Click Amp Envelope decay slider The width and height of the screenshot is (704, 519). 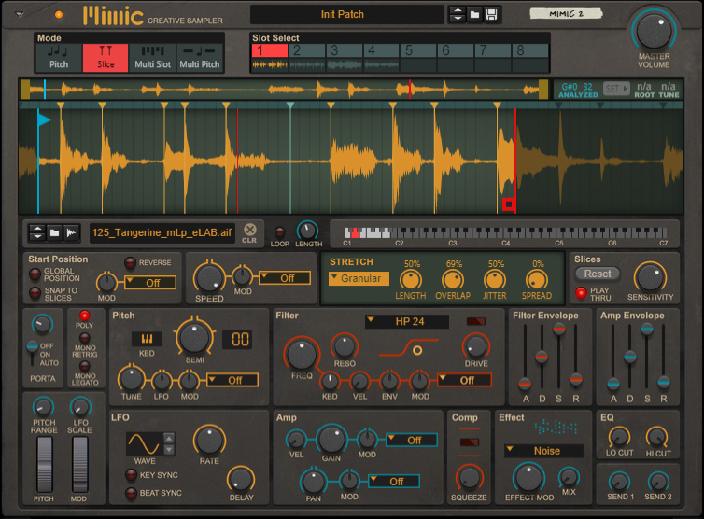630,358
